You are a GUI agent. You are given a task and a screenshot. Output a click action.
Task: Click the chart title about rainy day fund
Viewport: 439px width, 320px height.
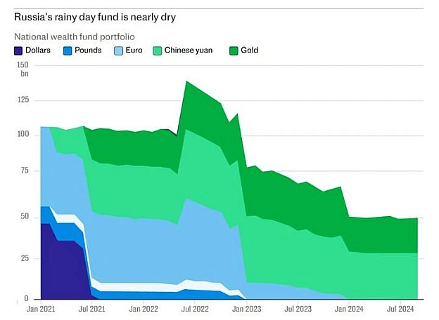95,18
